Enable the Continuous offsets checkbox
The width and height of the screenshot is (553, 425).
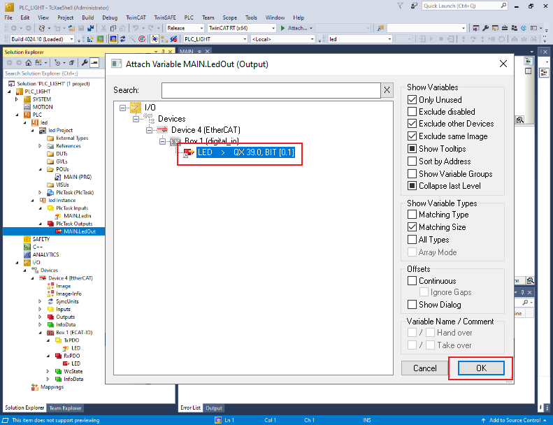click(x=412, y=281)
